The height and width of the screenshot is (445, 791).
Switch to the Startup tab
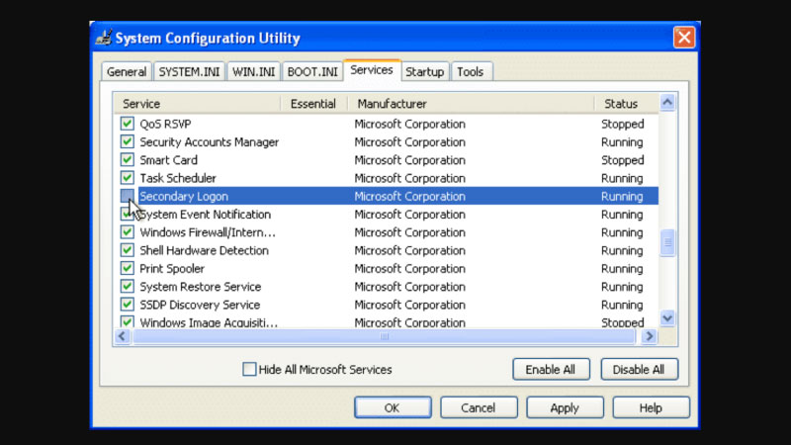click(424, 72)
